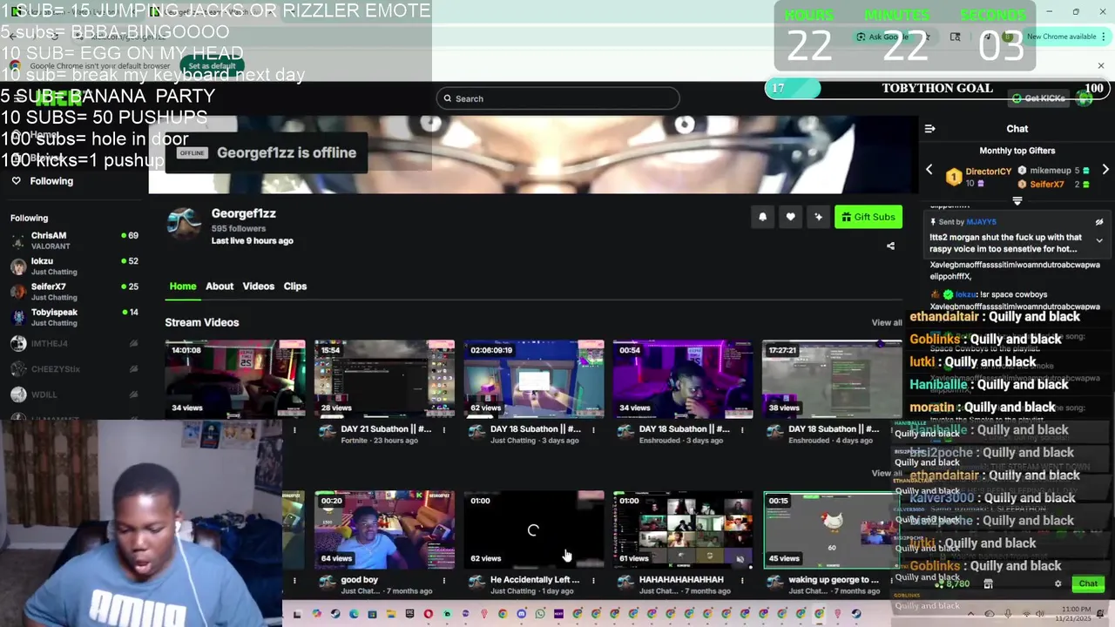Image resolution: width=1115 pixels, height=627 pixels.
Task: Click the Georgef1zz channel name
Action: [x=244, y=213]
